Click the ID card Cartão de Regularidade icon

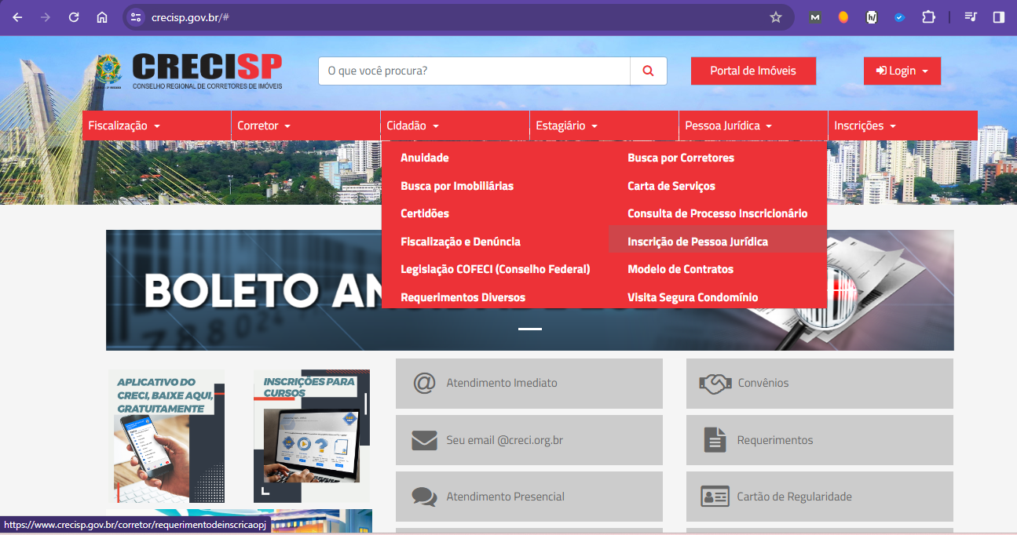tap(715, 497)
